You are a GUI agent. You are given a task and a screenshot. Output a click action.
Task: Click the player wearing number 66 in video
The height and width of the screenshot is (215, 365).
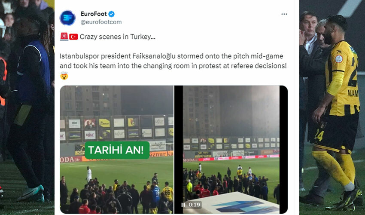[168, 194]
